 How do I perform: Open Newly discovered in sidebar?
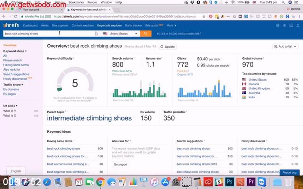(15, 79)
